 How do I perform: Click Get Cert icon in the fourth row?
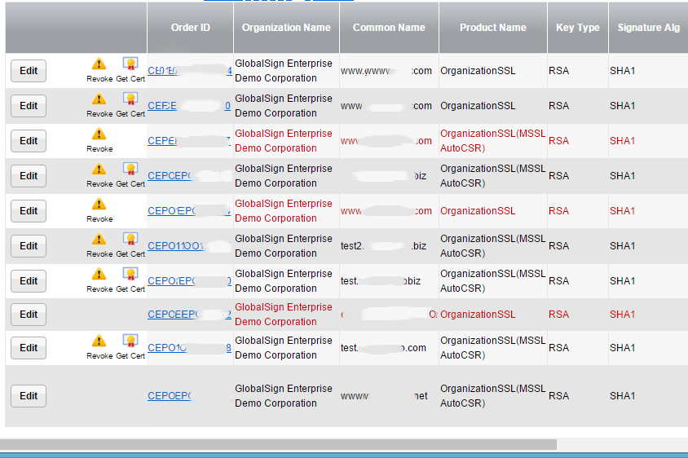click(130, 170)
